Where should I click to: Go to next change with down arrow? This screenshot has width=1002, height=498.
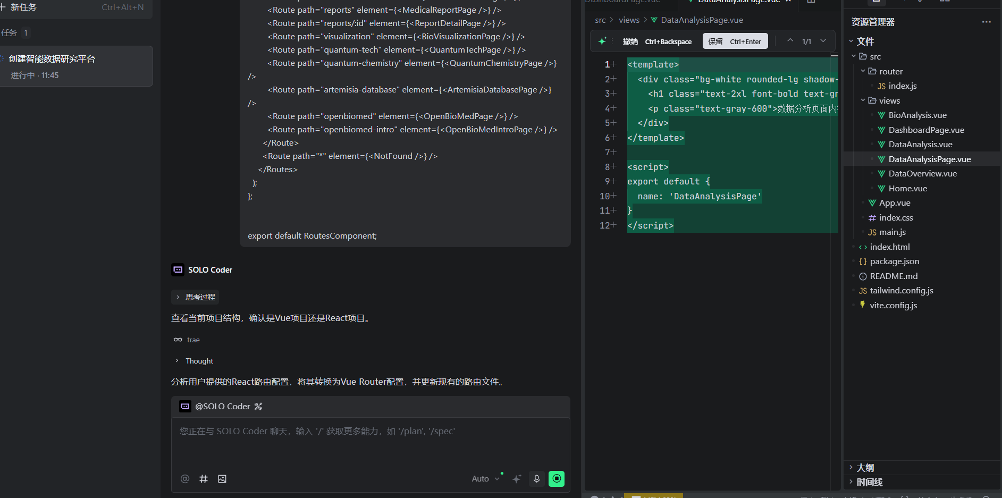pos(823,41)
